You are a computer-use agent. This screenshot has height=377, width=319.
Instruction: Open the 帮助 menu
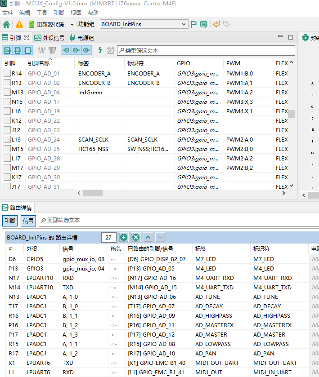(93, 13)
